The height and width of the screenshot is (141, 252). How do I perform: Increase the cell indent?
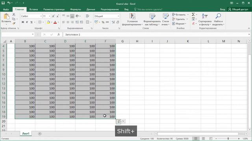[x=82, y=22]
